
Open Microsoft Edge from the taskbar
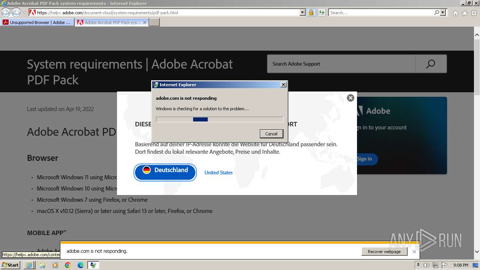81,265
